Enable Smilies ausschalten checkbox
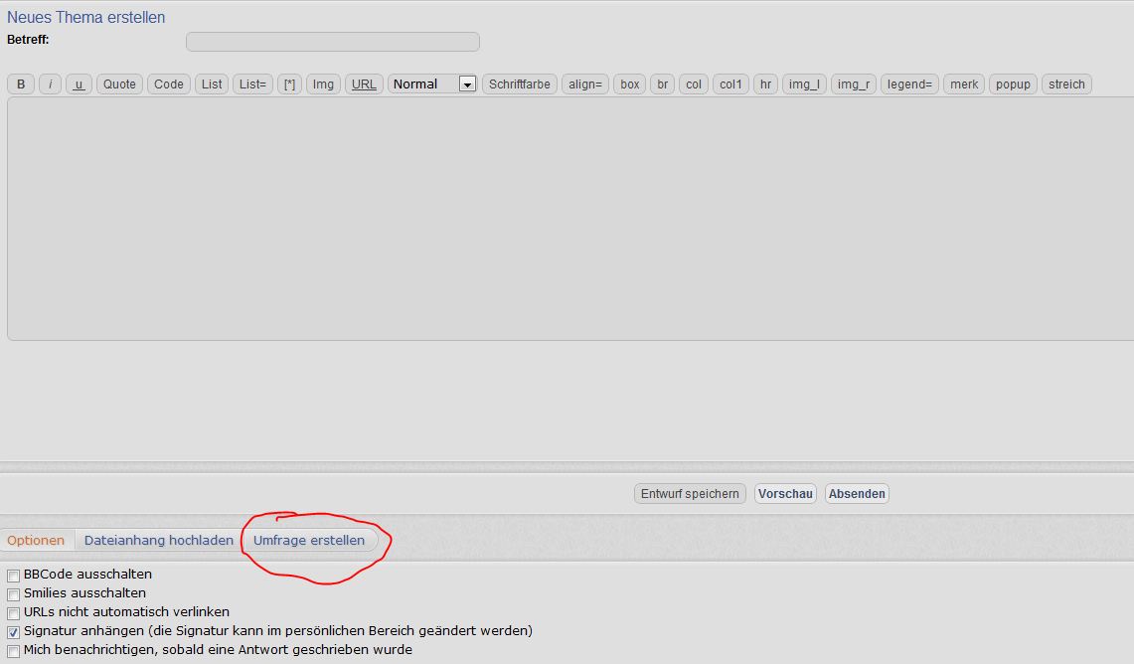The width and height of the screenshot is (1134, 664). (13, 594)
